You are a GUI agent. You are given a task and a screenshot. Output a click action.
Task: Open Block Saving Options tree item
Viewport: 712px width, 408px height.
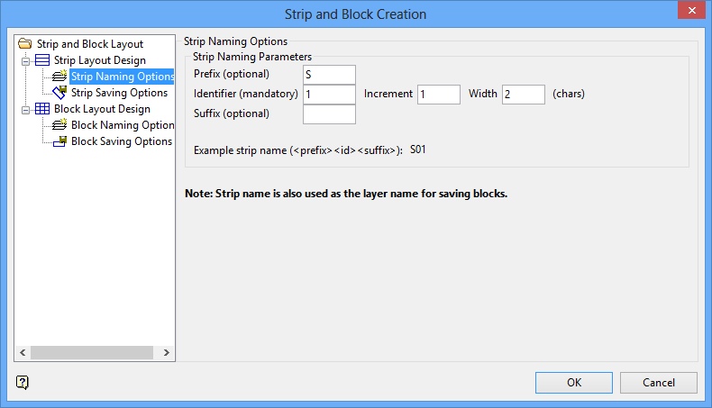[x=122, y=141]
